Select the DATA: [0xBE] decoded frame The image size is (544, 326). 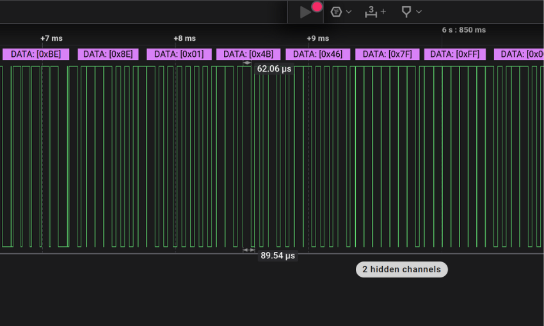[x=36, y=54]
